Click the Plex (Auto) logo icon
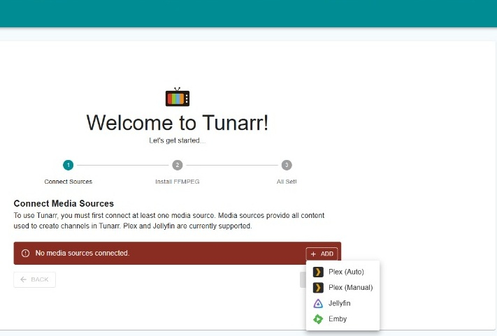The image size is (497, 336). tap(318, 272)
